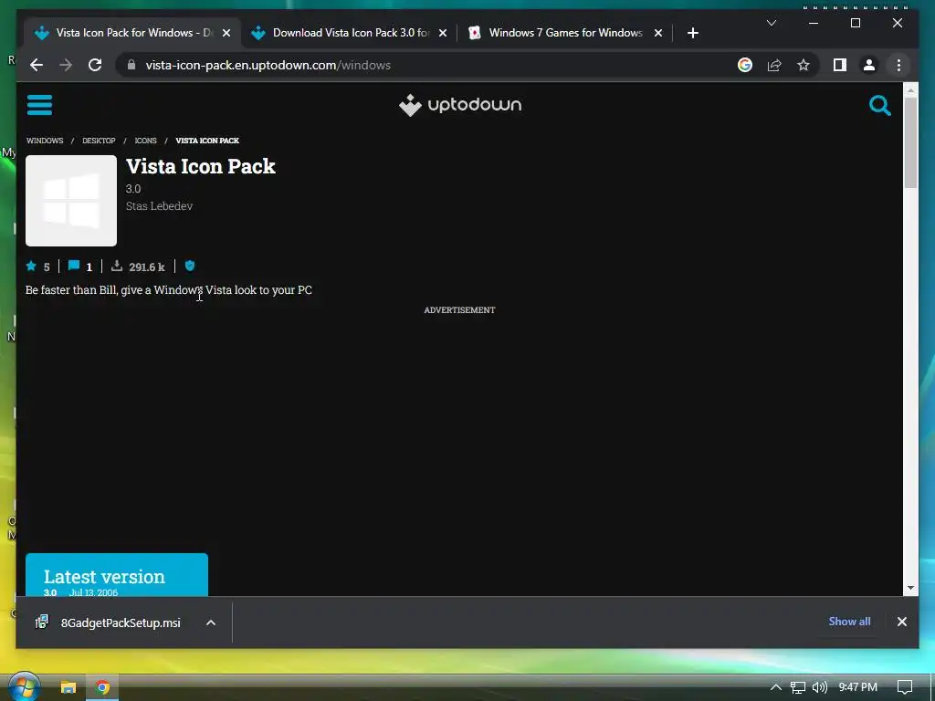
Task: Switch to Windows 7 Games for Windows tab
Action: coord(565,33)
